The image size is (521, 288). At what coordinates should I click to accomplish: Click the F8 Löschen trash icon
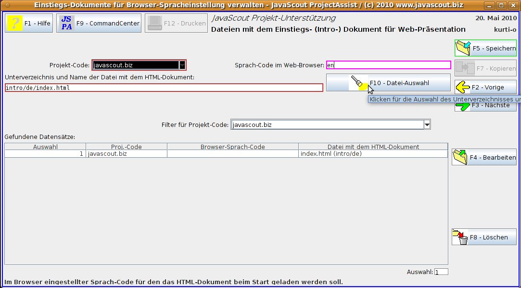point(460,237)
